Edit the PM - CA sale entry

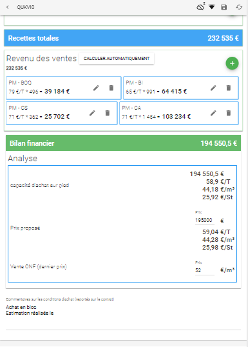click(x=213, y=113)
